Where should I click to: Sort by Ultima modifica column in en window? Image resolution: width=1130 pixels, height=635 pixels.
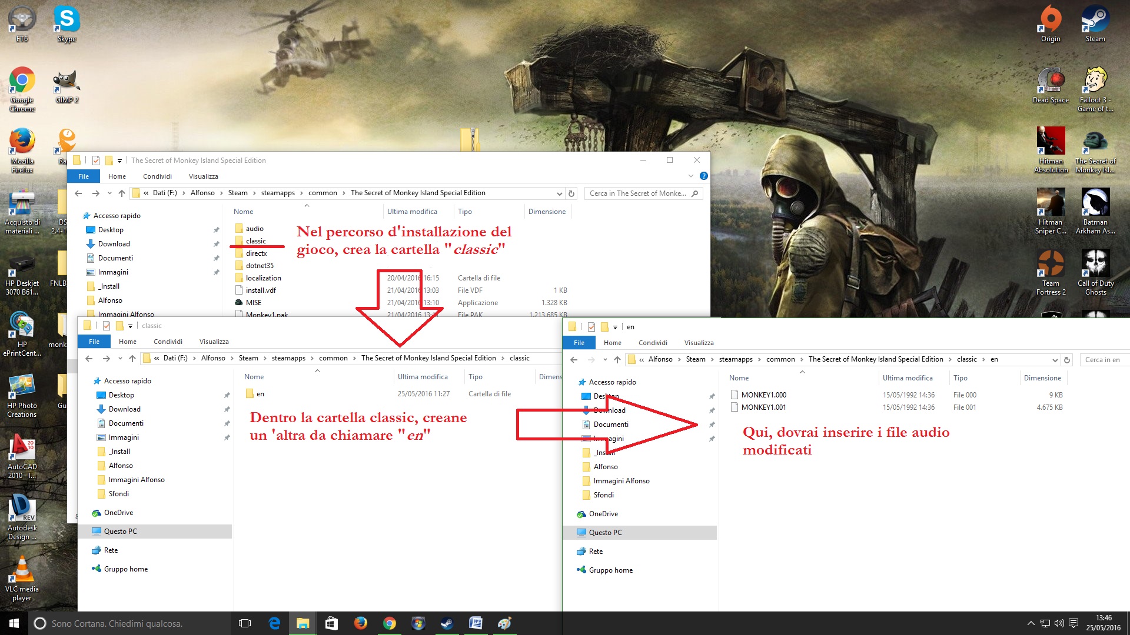click(x=907, y=378)
